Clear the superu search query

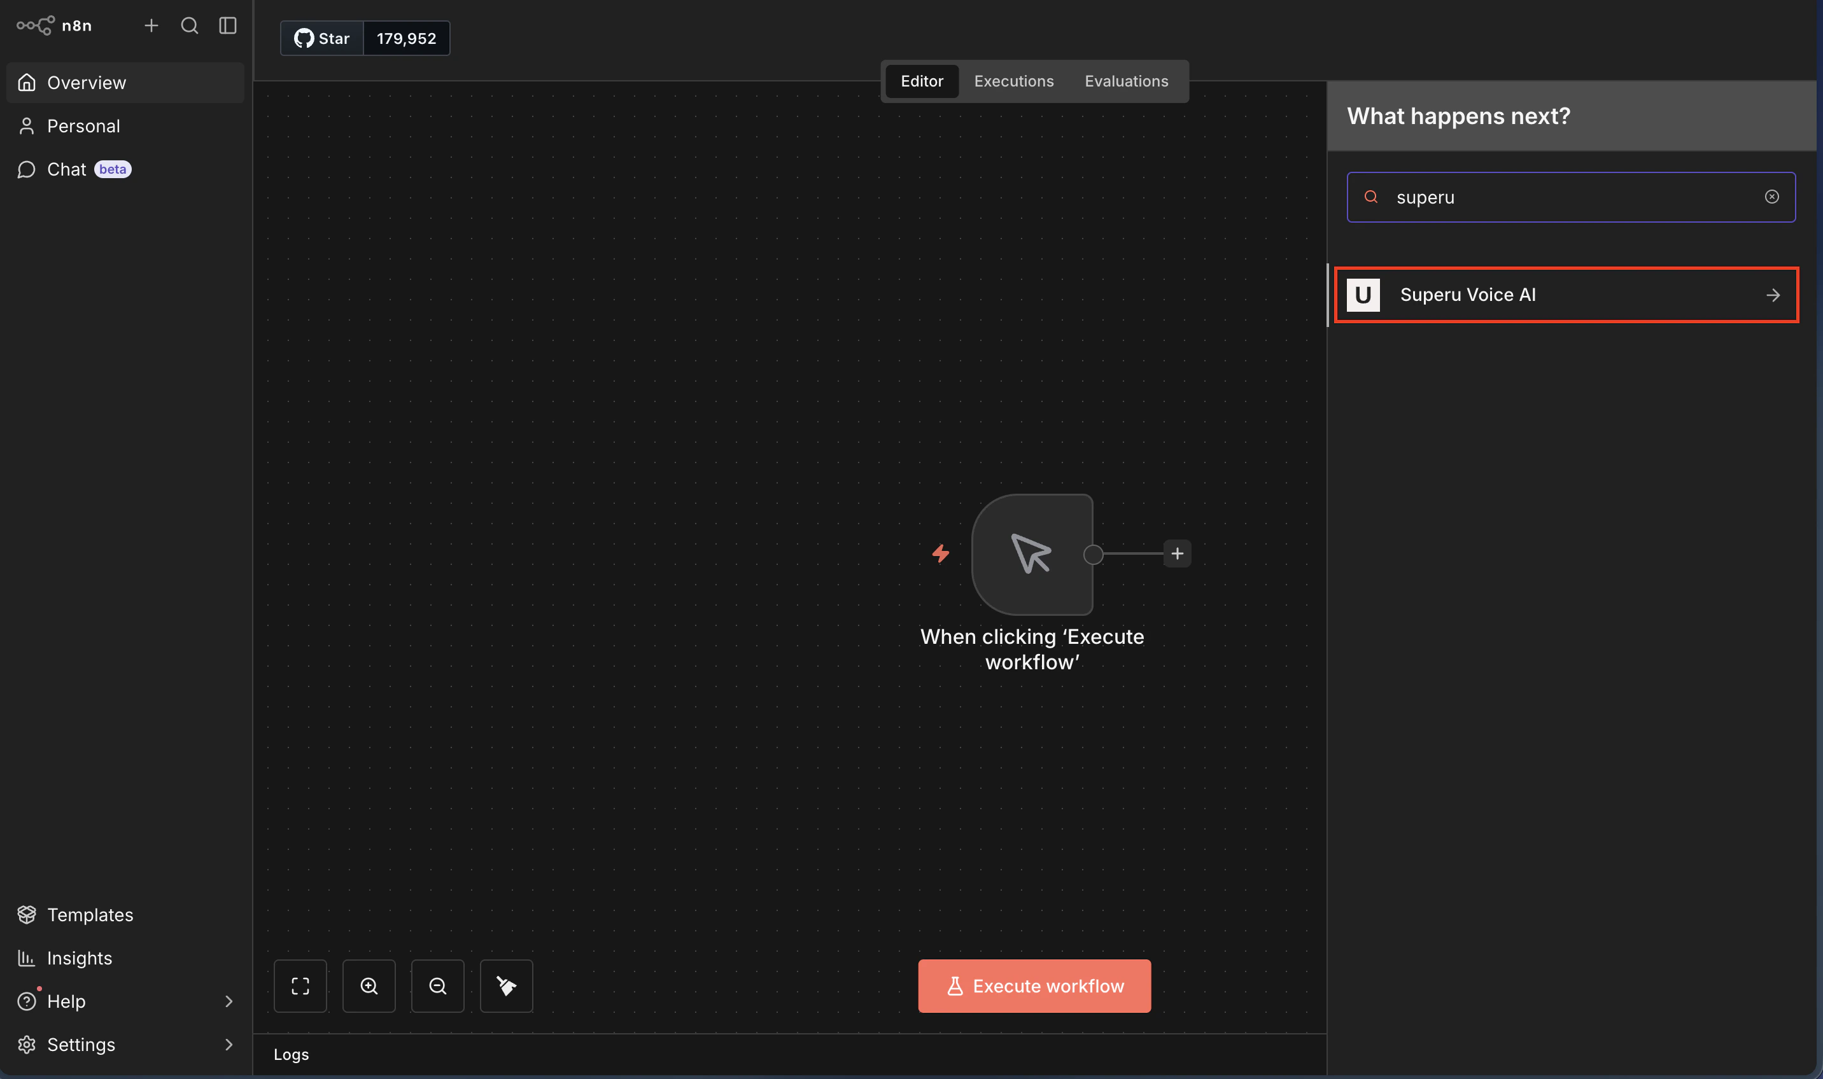coord(1771,197)
